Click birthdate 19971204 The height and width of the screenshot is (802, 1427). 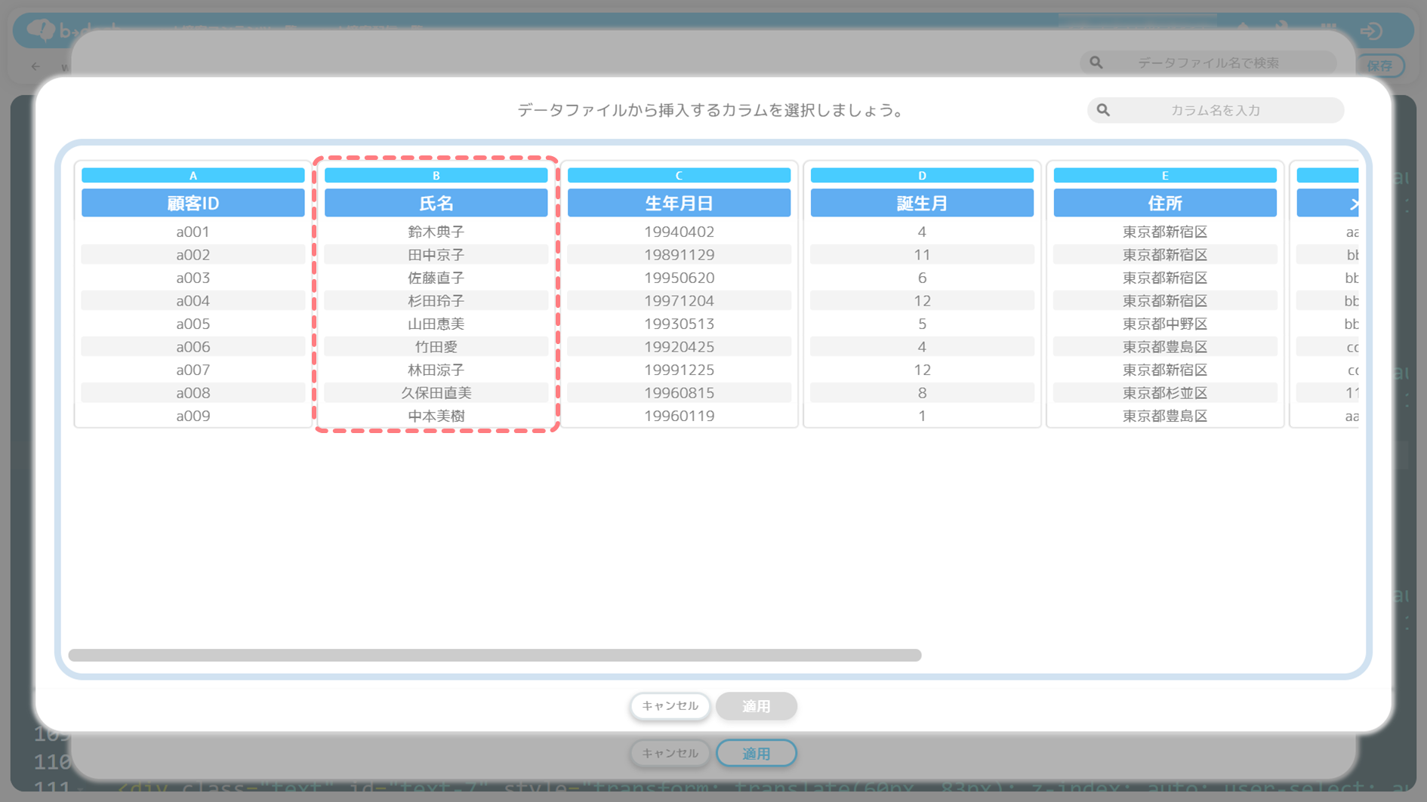click(x=680, y=301)
